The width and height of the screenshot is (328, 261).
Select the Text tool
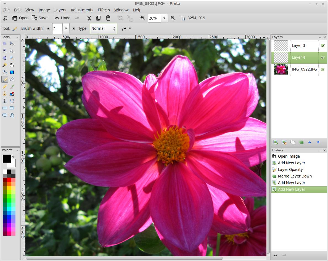coord(5,101)
